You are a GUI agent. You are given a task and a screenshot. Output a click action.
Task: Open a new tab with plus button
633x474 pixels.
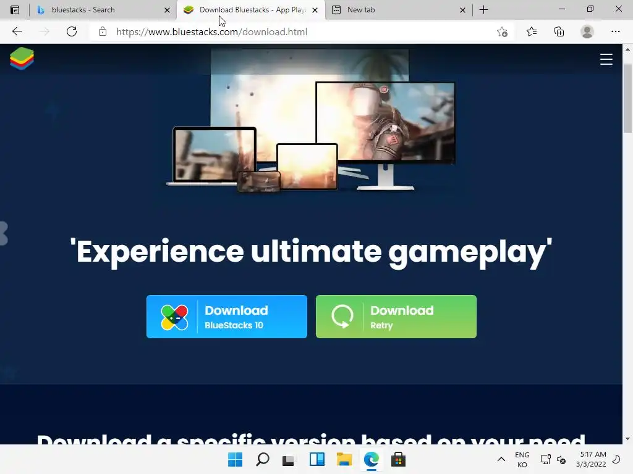(483, 10)
